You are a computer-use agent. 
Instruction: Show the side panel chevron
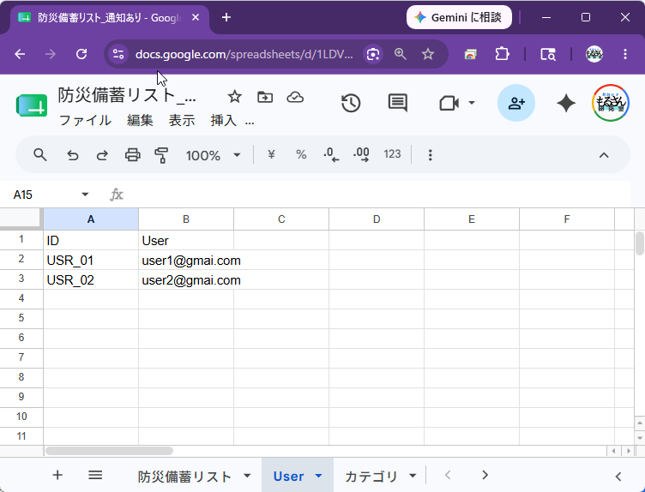tap(618, 476)
